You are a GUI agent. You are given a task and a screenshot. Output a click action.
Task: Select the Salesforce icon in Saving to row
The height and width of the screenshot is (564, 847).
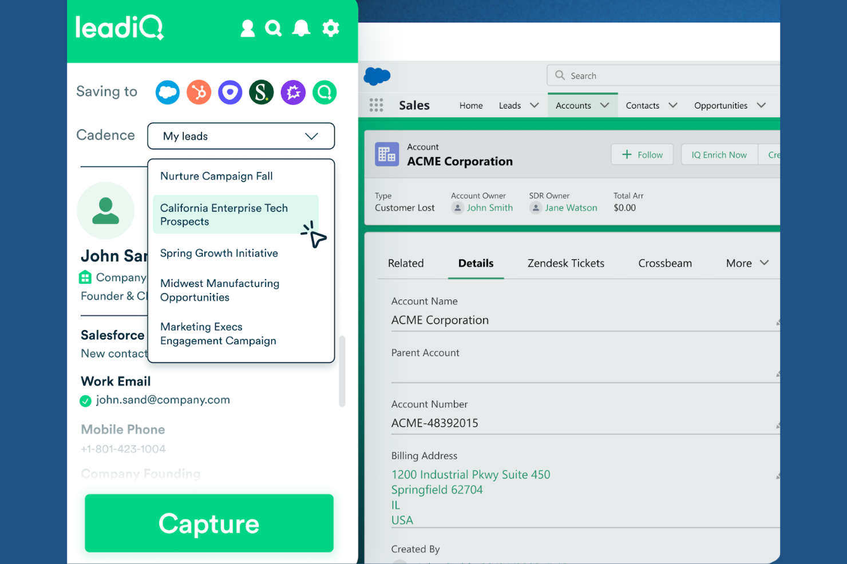coord(167,92)
